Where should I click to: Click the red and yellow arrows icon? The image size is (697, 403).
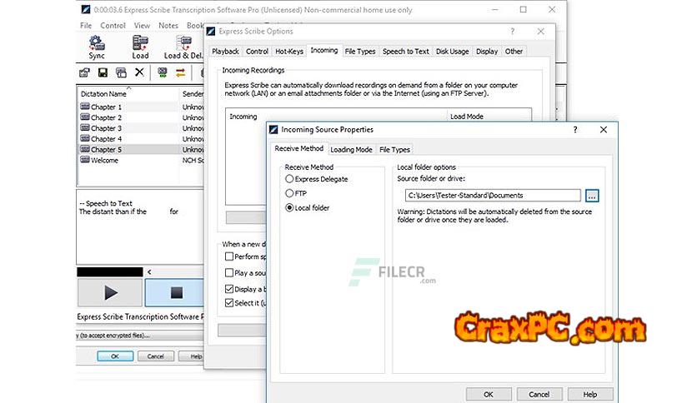pyautogui.click(x=180, y=72)
